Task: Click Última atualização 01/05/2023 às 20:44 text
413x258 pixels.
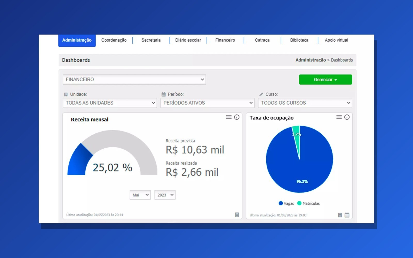Action: [94, 215]
